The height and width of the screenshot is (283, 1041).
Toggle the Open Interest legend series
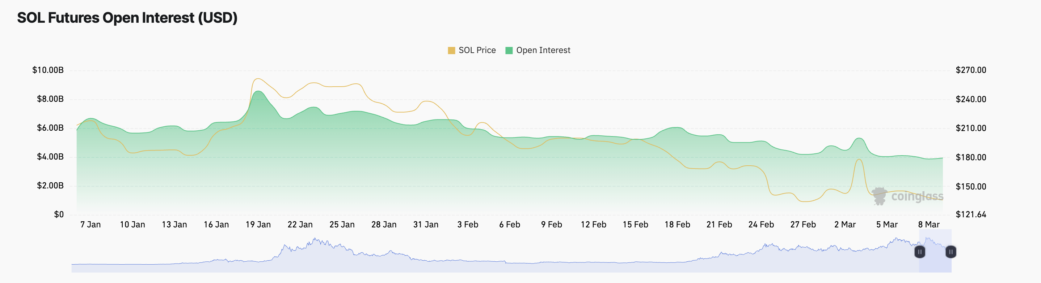point(543,51)
